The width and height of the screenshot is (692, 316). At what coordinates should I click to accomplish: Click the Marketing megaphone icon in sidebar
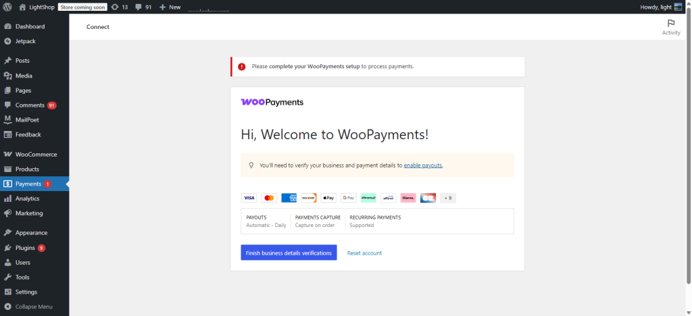[7, 213]
